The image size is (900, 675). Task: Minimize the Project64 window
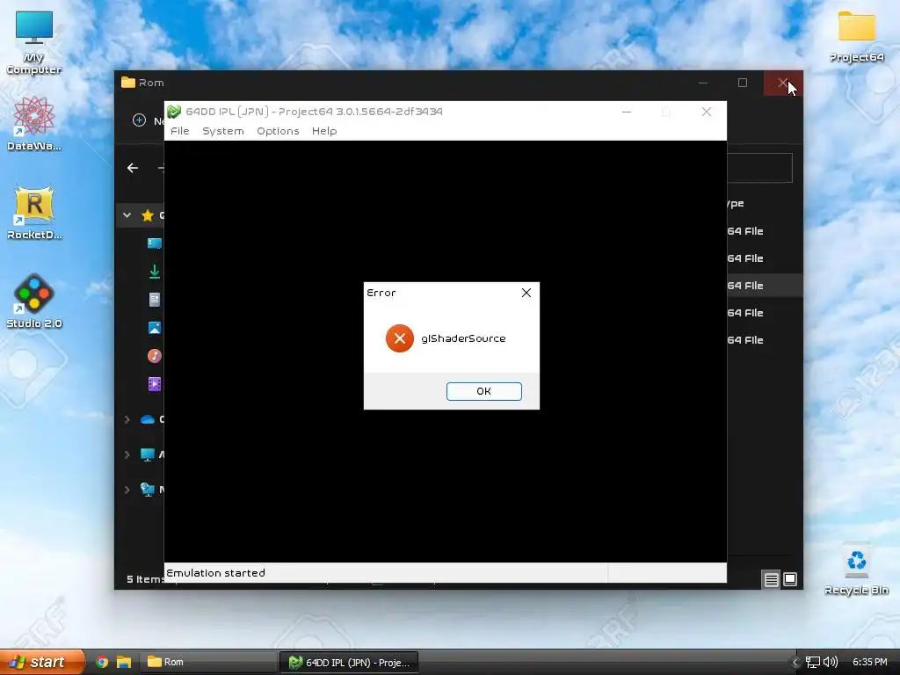(627, 112)
